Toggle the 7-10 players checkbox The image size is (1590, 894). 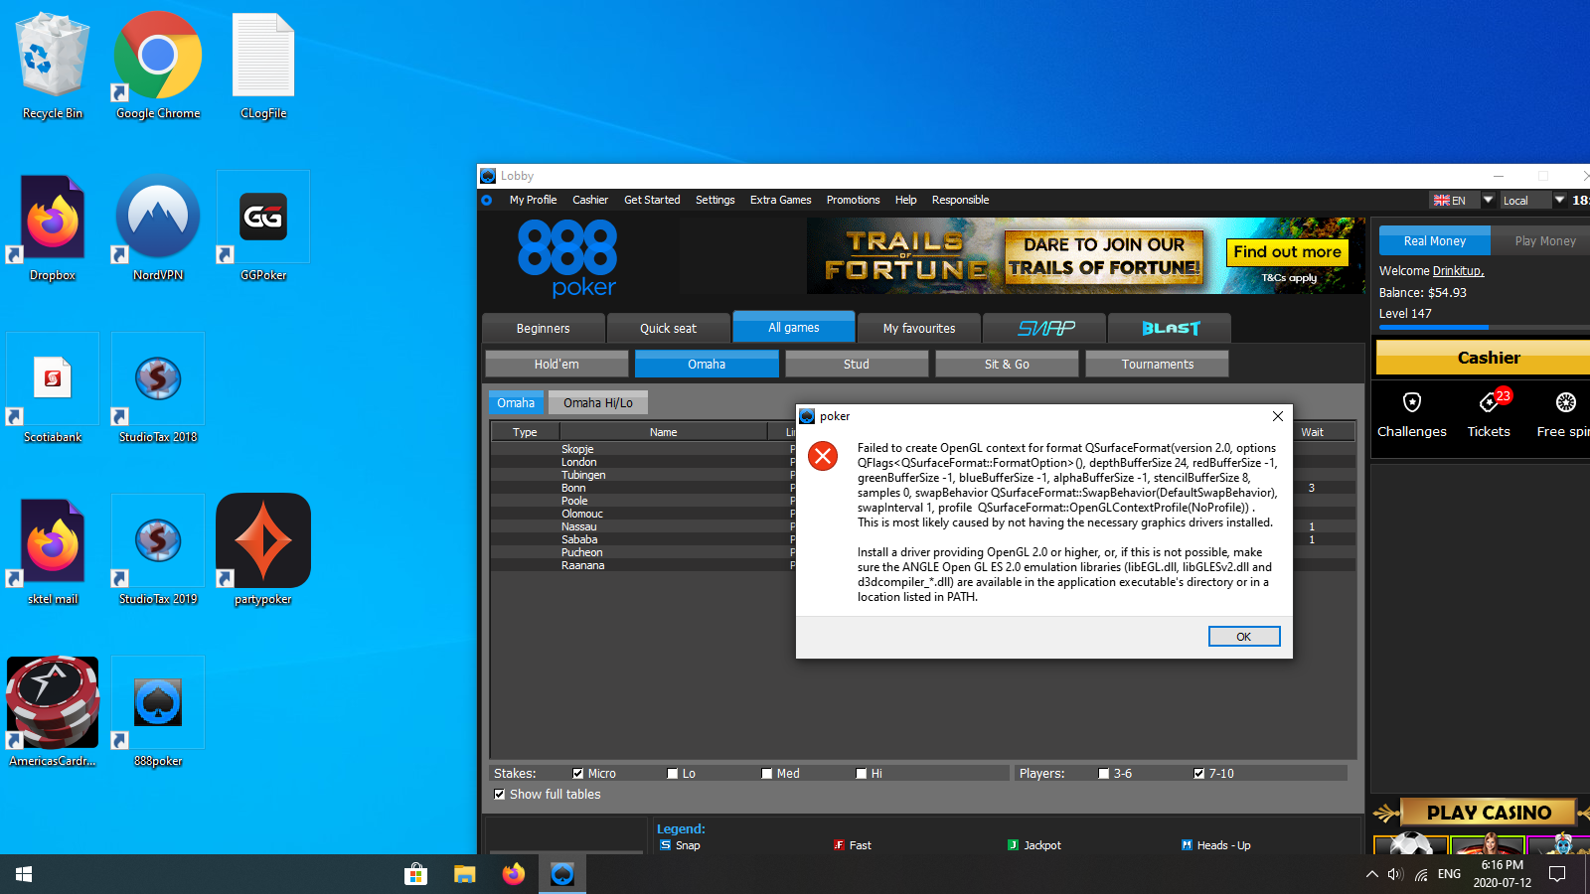(1199, 774)
